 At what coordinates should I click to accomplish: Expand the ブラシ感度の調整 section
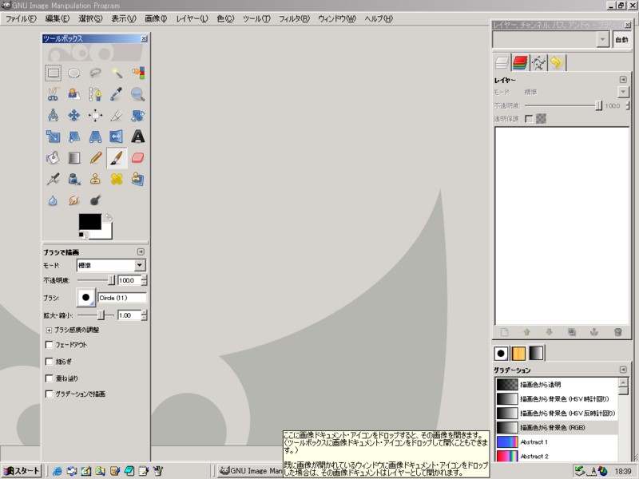(x=49, y=330)
